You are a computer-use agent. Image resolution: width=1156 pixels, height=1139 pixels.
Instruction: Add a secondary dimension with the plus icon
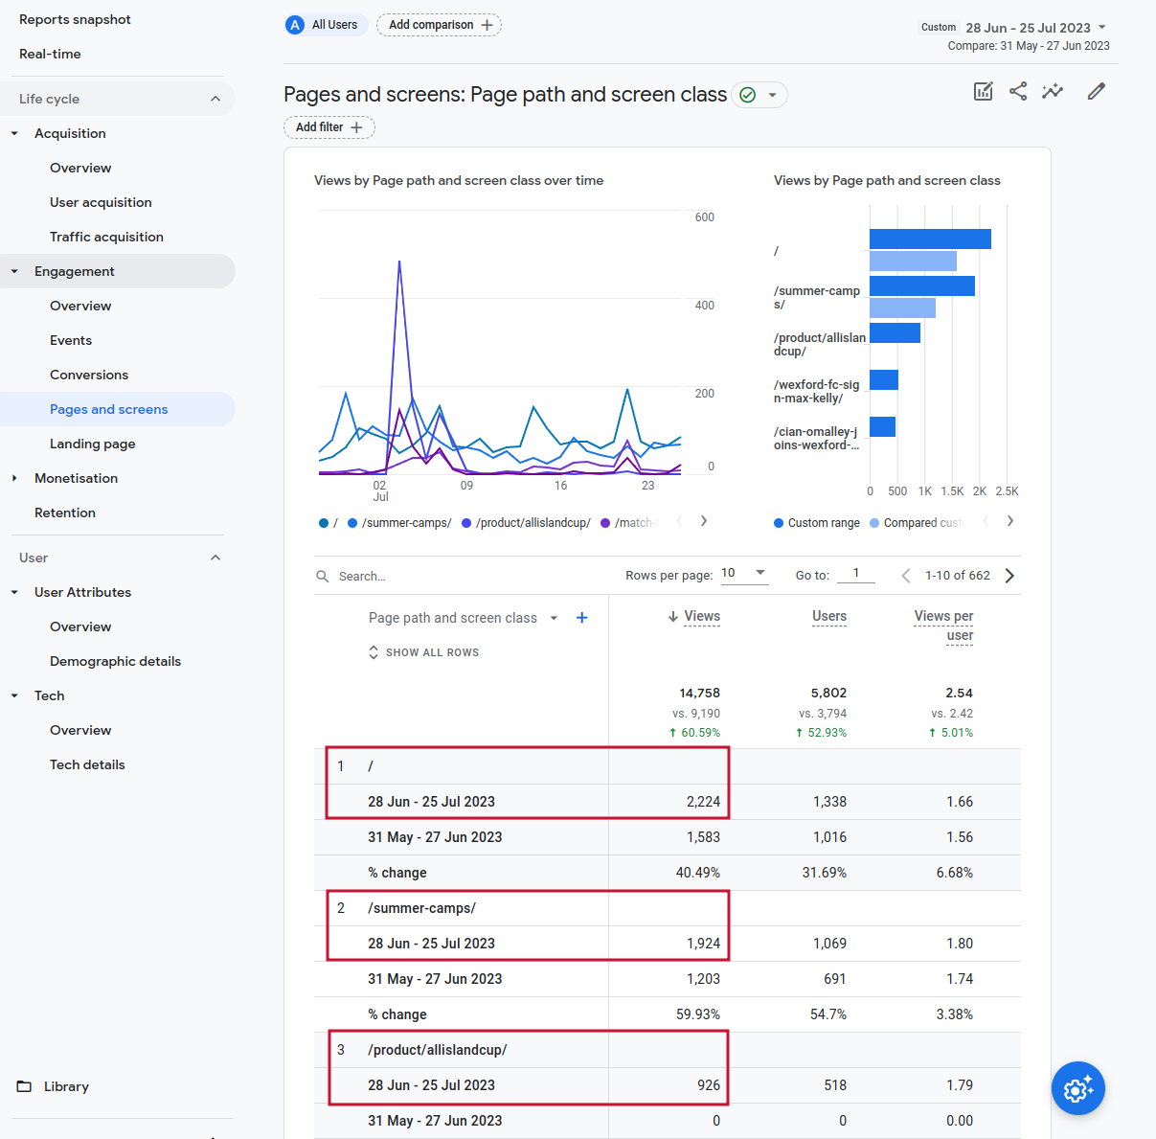point(581,618)
